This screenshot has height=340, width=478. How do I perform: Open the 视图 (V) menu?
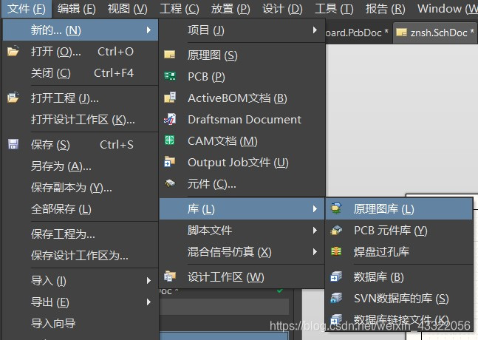pos(127,9)
